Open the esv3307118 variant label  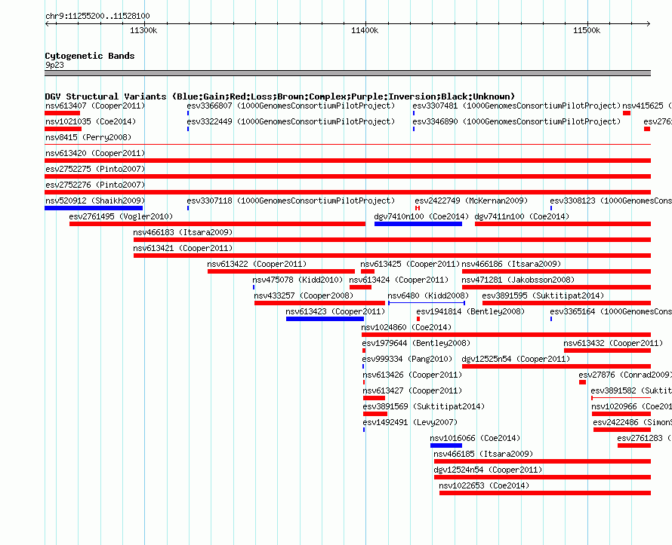(x=291, y=201)
